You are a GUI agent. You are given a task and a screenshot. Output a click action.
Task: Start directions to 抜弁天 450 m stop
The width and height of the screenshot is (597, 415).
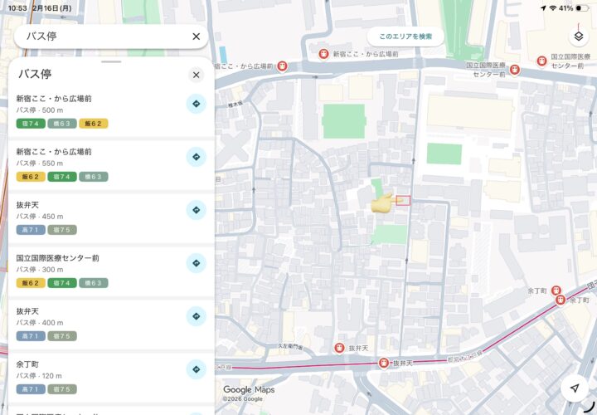196,210
